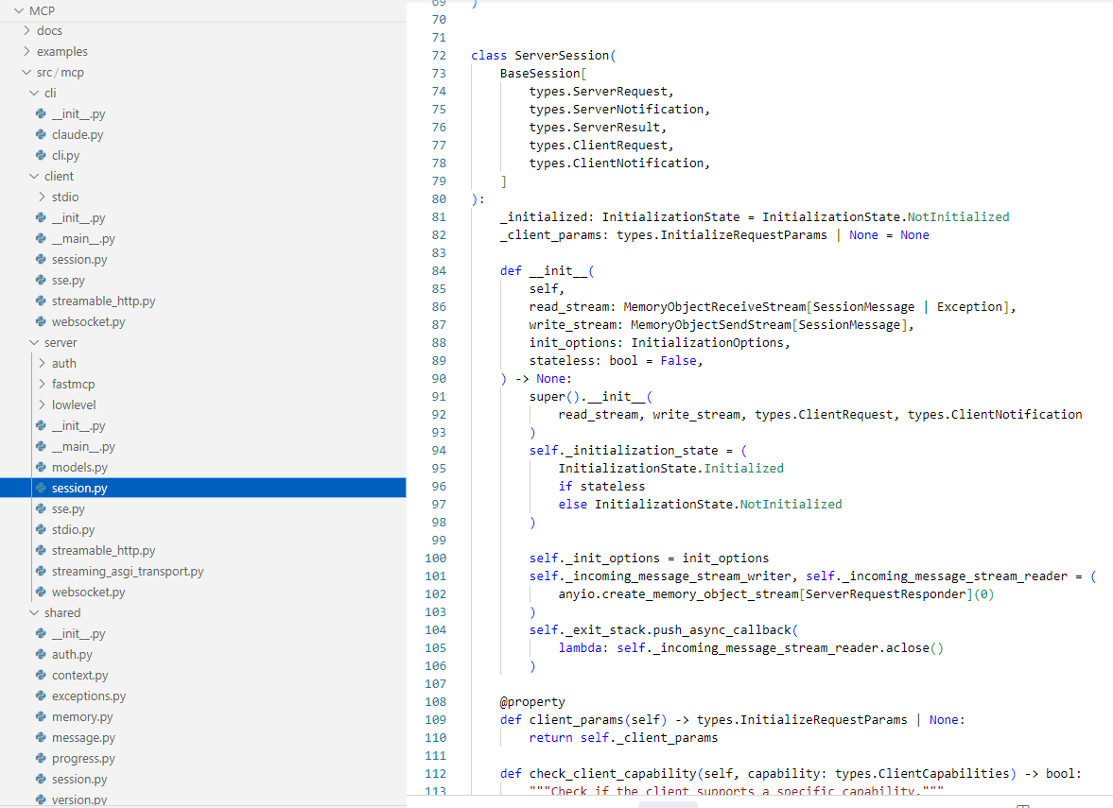Click the Python icon next to cli.py
The height and width of the screenshot is (808, 1113).
pos(41,156)
